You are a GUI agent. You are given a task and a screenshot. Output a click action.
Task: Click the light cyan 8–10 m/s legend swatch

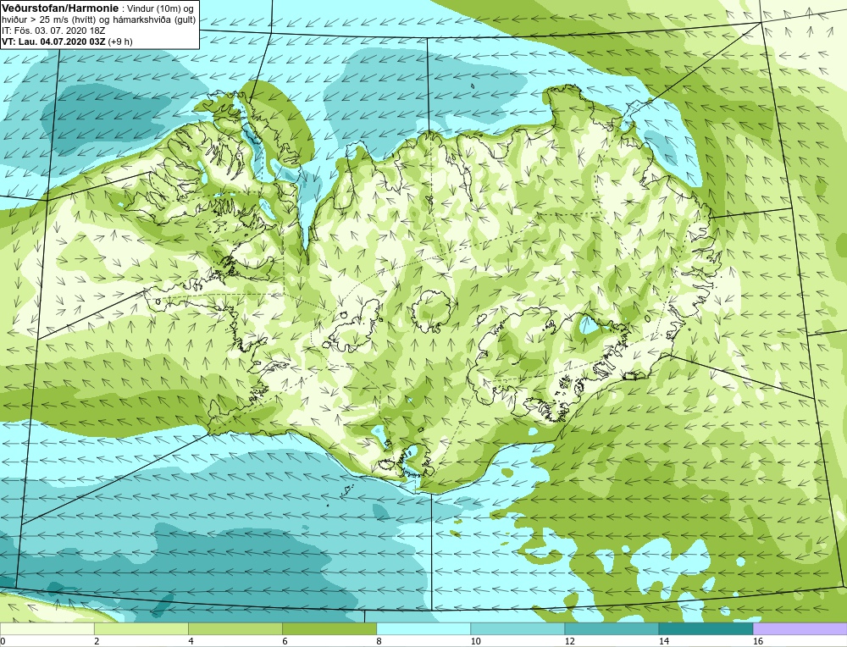(423, 628)
